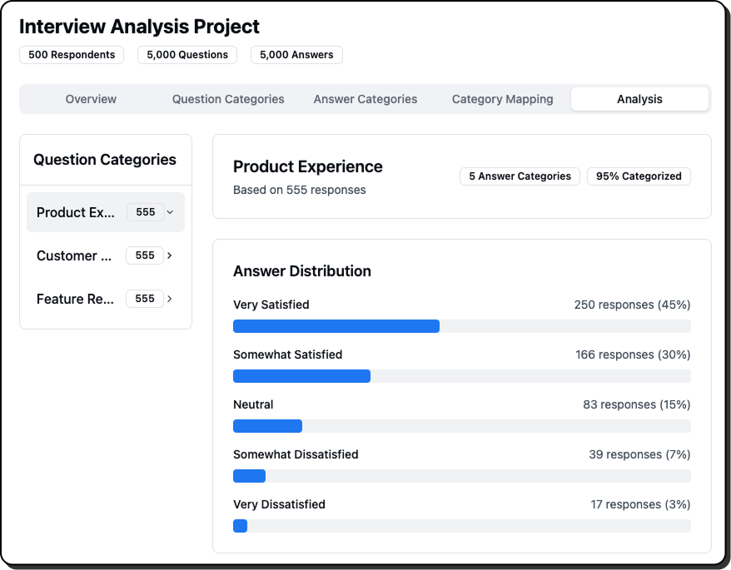Click the Very Satisfied progress bar

(x=461, y=326)
